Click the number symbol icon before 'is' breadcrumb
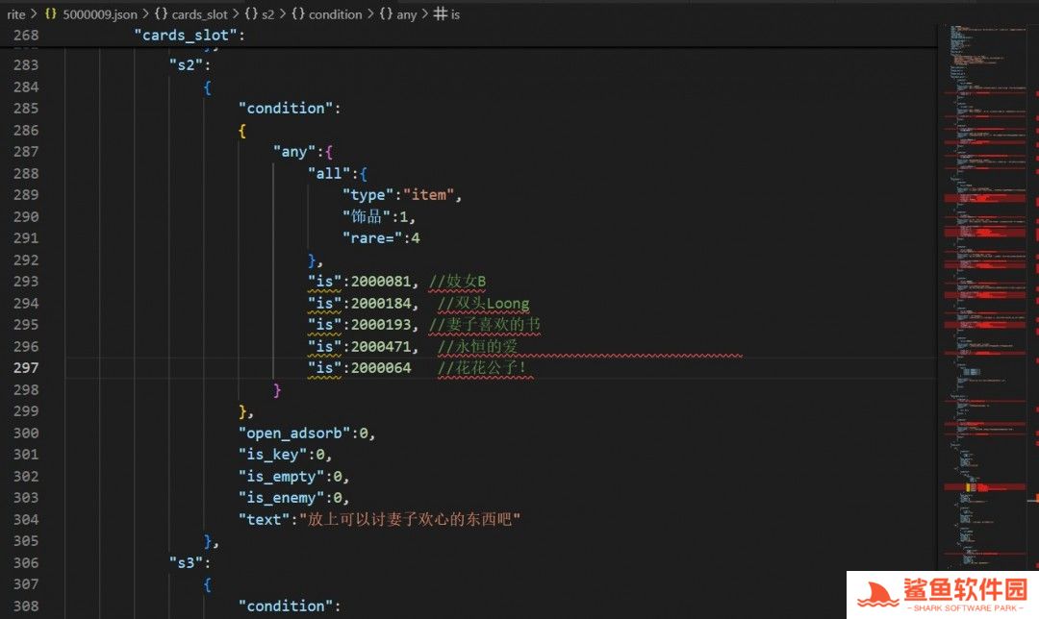Image resolution: width=1039 pixels, height=619 pixels. pyautogui.click(x=440, y=14)
